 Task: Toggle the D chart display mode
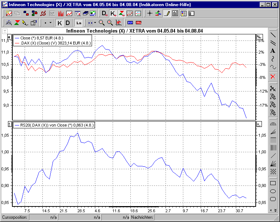pyautogui.click(x=68, y=23)
